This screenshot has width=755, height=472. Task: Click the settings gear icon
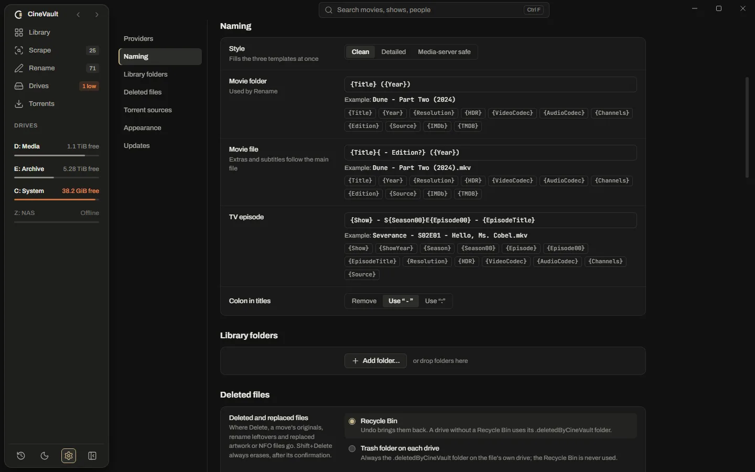(x=69, y=456)
